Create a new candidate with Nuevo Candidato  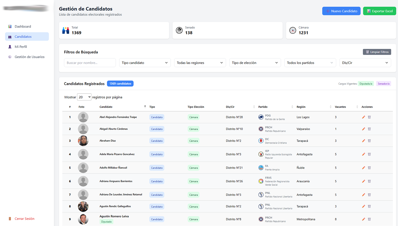coord(341,11)
